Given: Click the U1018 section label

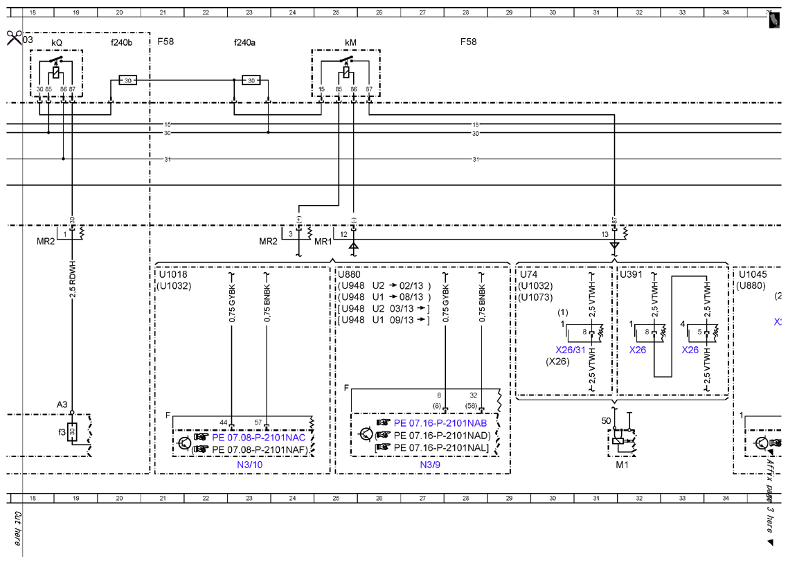Looking at the screenshot, I should 173,274.
